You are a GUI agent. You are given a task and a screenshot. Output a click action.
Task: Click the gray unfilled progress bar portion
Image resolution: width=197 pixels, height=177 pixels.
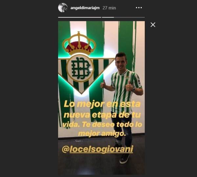point(129,17)
